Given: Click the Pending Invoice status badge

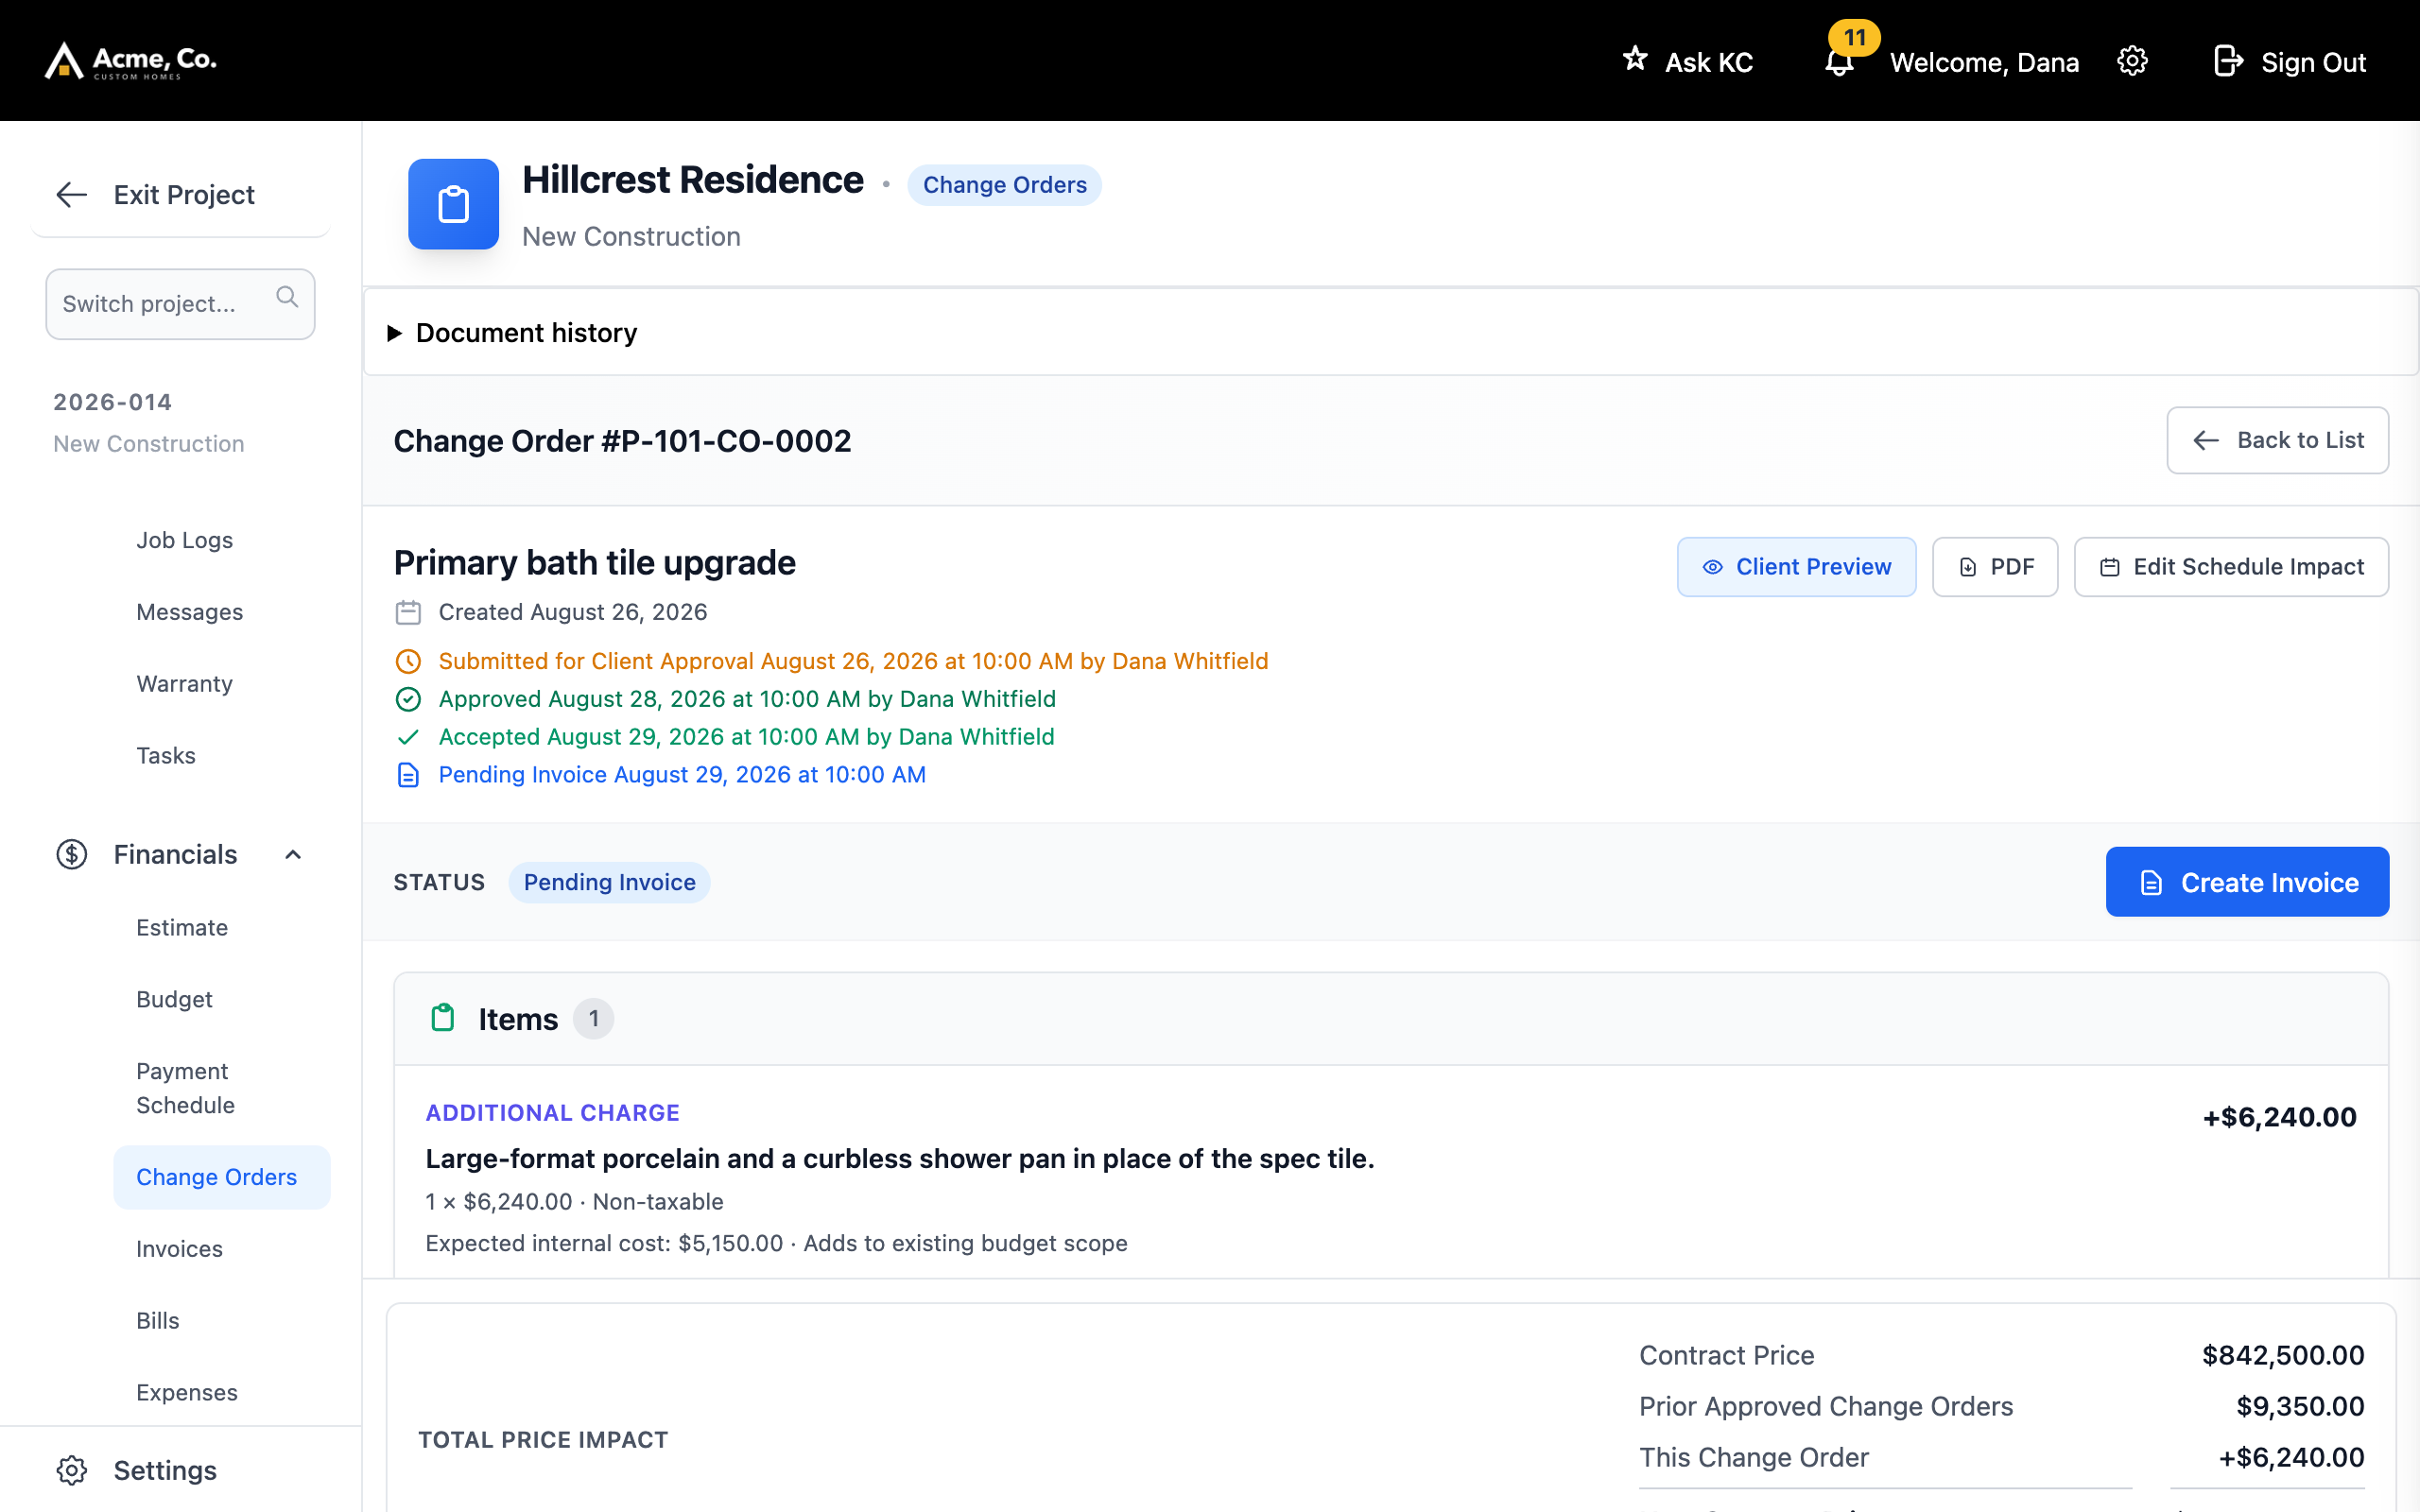Looking at the screenshot, I should (x=609, y=882).
